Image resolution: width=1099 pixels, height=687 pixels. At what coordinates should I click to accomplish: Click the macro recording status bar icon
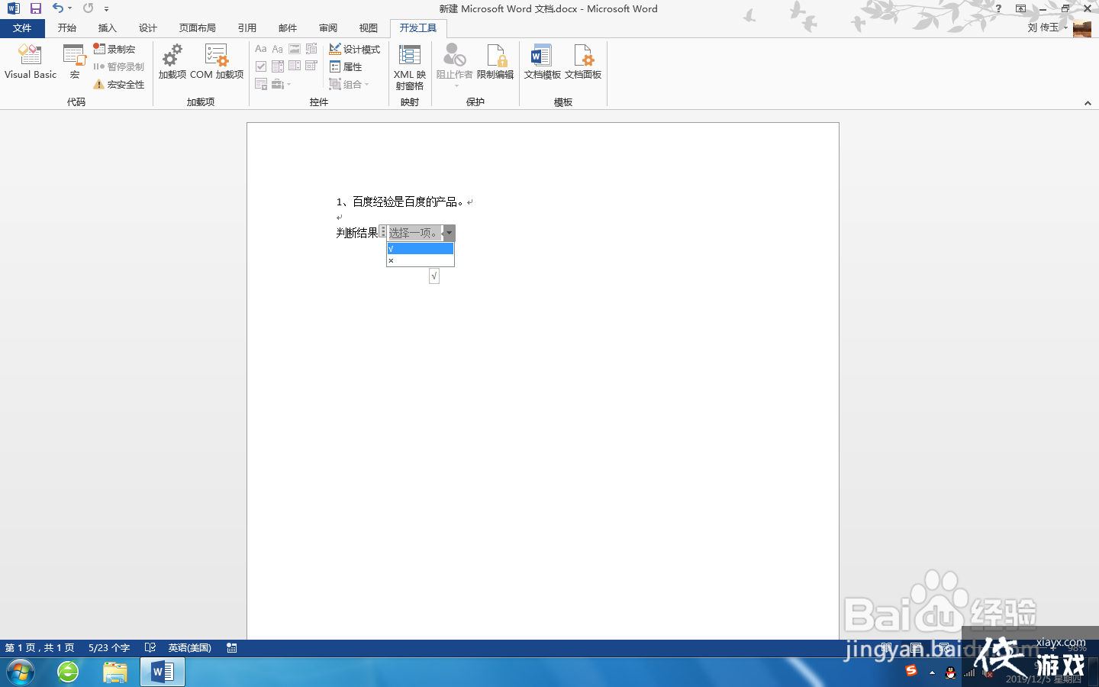click(232, 647)
